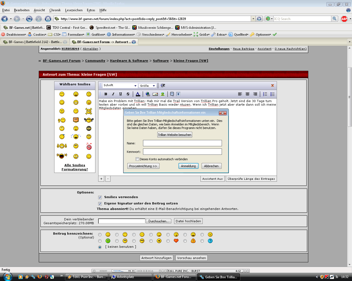Select the radio button for the green smiley icon
This screenshot has width=352, height=281.
click(100, 241)
